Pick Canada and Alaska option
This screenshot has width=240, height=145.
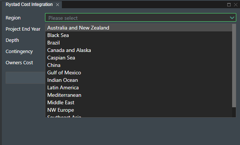click(139, 50)
